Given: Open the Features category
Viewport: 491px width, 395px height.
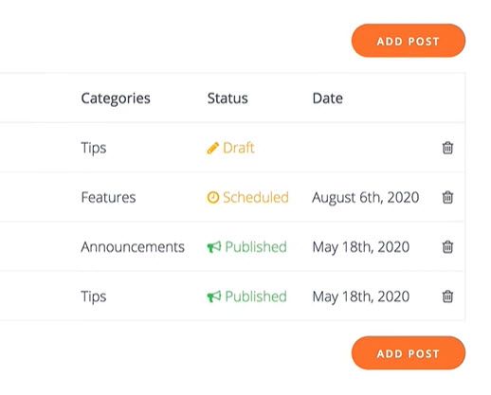Looking at the screenshot, I should click(108, 197).
